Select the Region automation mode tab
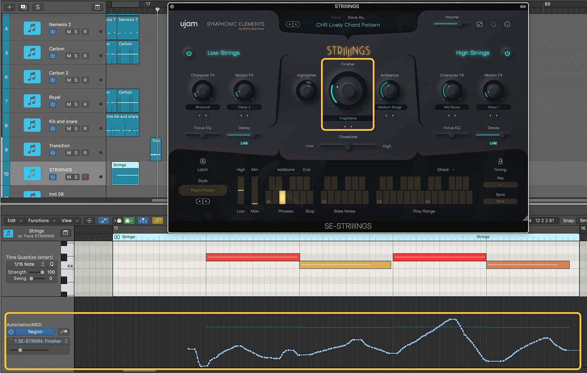 point(35,332)
